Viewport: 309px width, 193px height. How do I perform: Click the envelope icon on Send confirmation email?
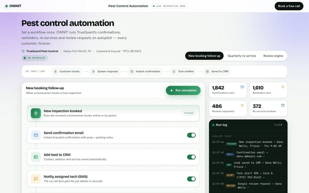[36, 135]
